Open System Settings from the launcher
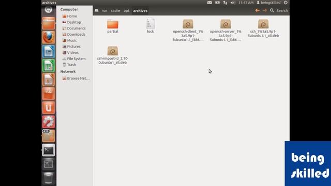This screenshot has width=331, height=186. [x=48, y=122]
